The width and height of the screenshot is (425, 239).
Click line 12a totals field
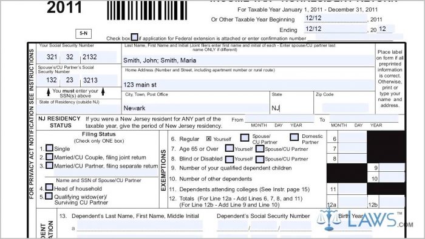(x=352, y=202)
